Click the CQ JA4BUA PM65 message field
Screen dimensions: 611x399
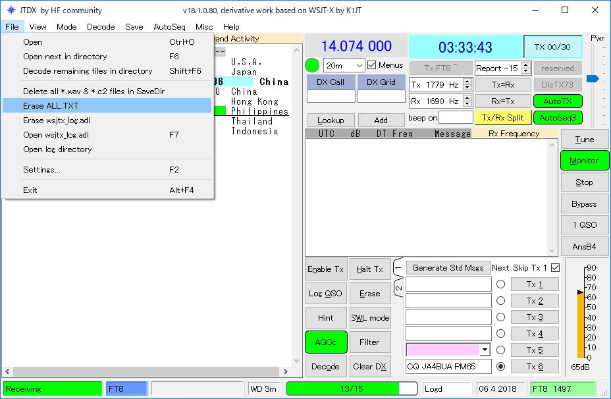point(448,366)
